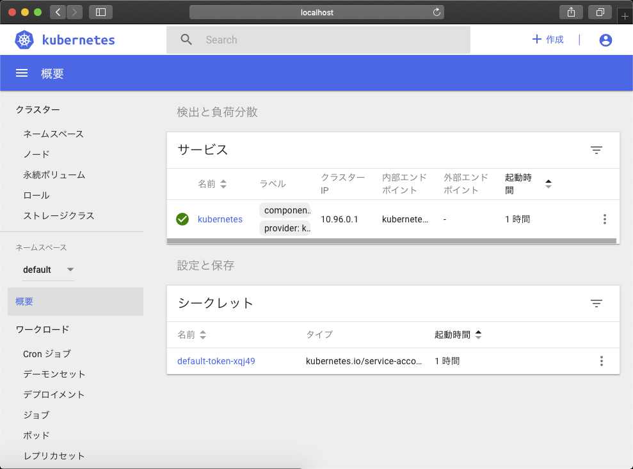Open ワークロード section in sidebar
The height and width of the screenshot is (469, 633).
pos(42,330)
